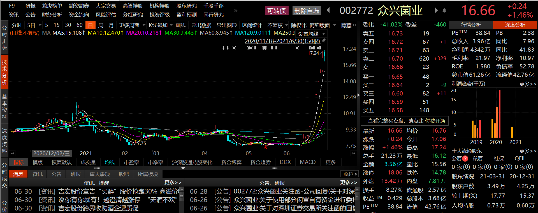Click the first event marker above the candlesticks
538x213 pixels.
[224, 48]
